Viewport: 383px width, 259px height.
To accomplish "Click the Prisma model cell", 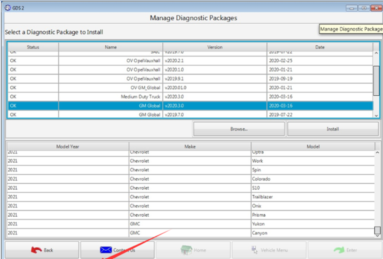I will coord(313,215).
